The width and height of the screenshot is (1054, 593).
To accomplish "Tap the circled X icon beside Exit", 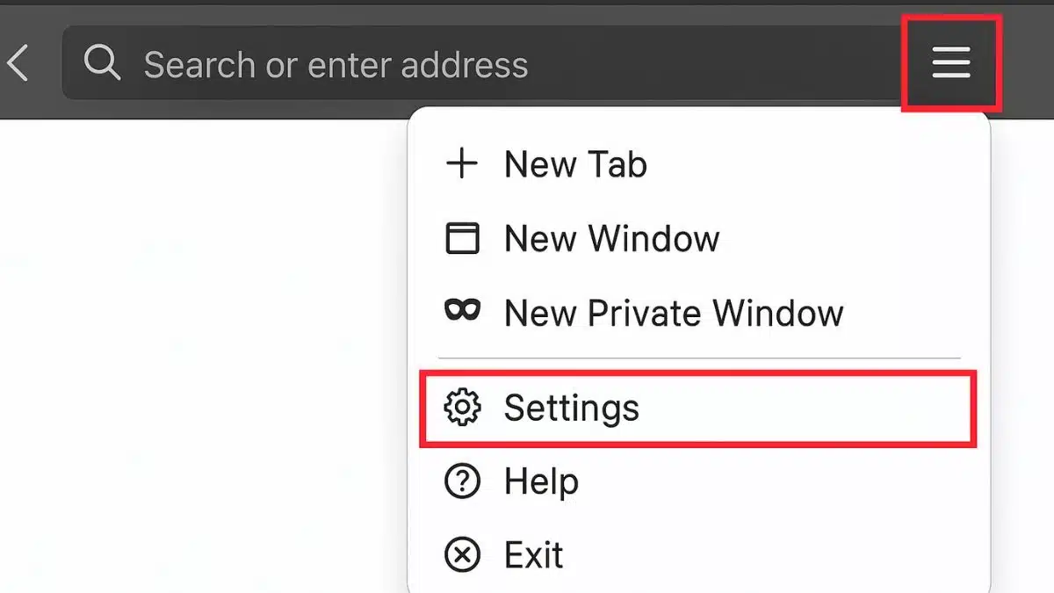I will point(462,554).
